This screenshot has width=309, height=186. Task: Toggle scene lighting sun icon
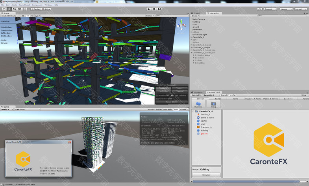coord(28,16)
